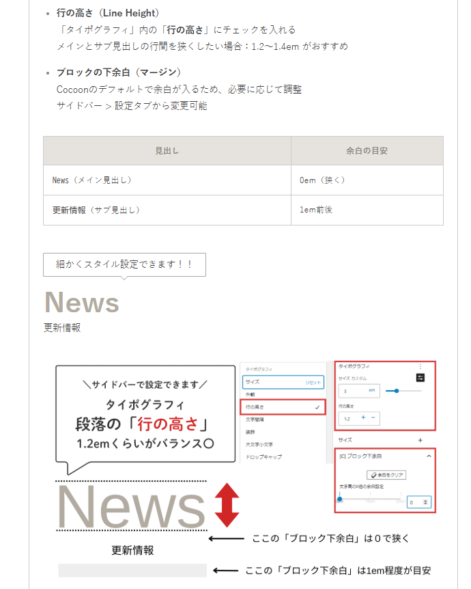Image resolution: width=471 pixels, height=589 pixels.
Task: Click the リセット link in size row
Action: (313, 383)
